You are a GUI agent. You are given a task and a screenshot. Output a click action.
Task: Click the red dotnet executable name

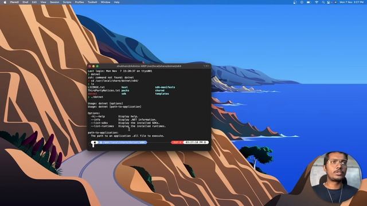[92, 94]
